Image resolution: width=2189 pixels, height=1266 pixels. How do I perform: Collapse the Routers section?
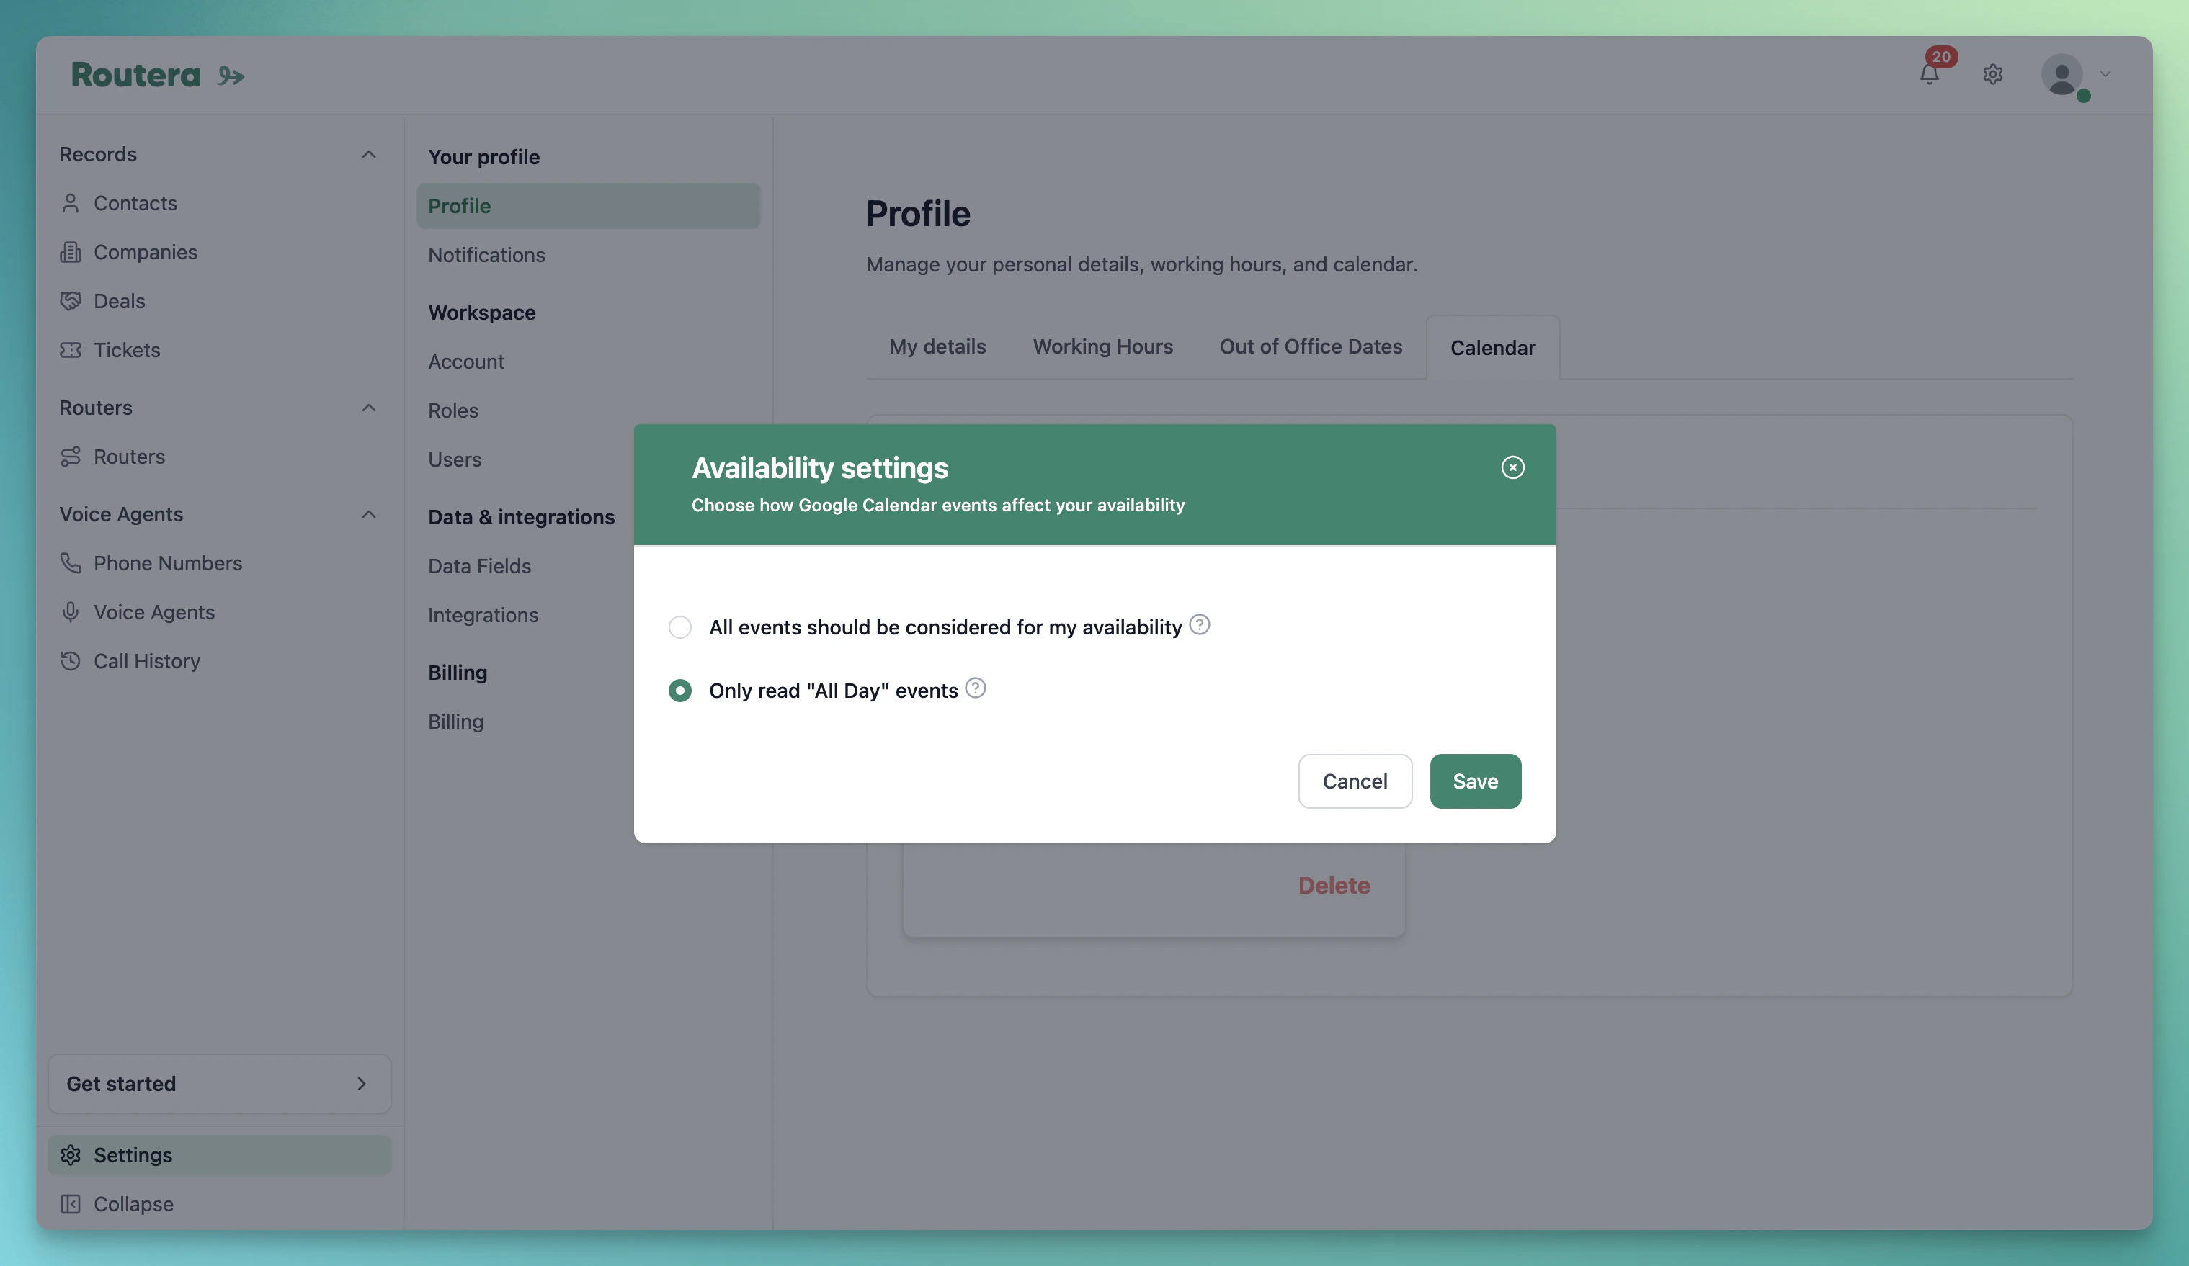tap(368, 408)
